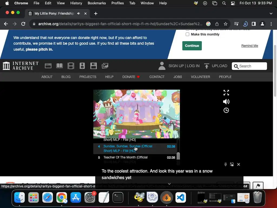This screenshot has height=208, width=277.
Task: Open the PROJECTS nav link
Action: pyautogui.click(x=88, y=77)
